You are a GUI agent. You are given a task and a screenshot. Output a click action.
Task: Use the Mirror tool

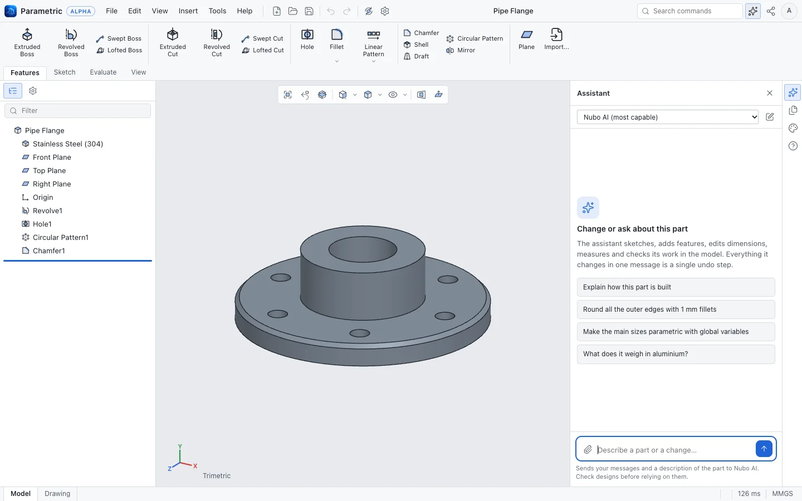click(461, 50)
